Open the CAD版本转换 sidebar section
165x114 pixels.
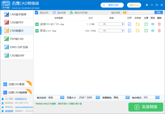(17, 14)
